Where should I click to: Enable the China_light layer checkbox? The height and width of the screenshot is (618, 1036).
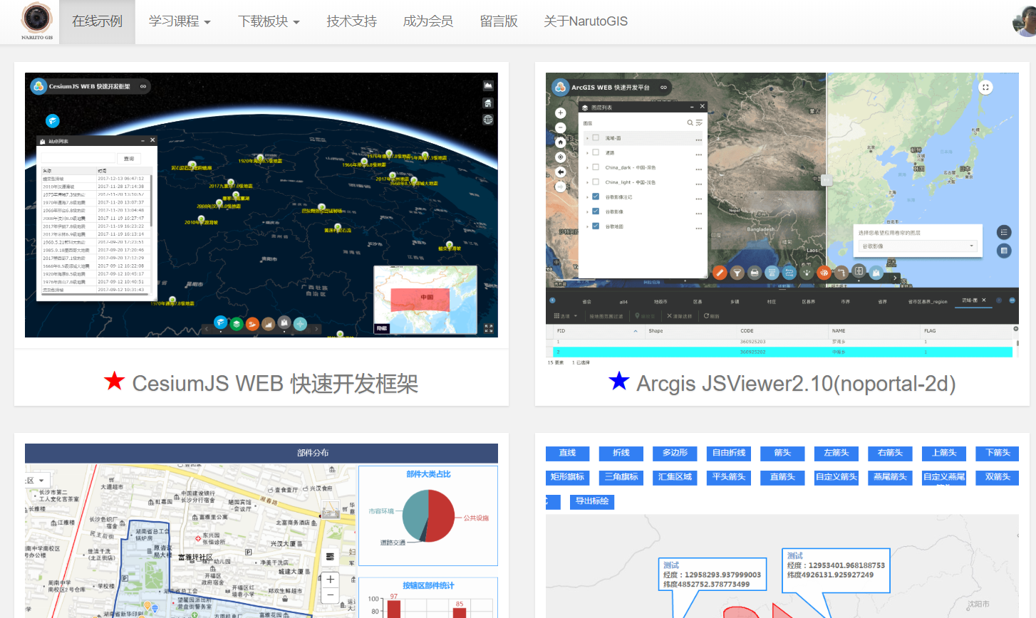(x=596, y=182)
